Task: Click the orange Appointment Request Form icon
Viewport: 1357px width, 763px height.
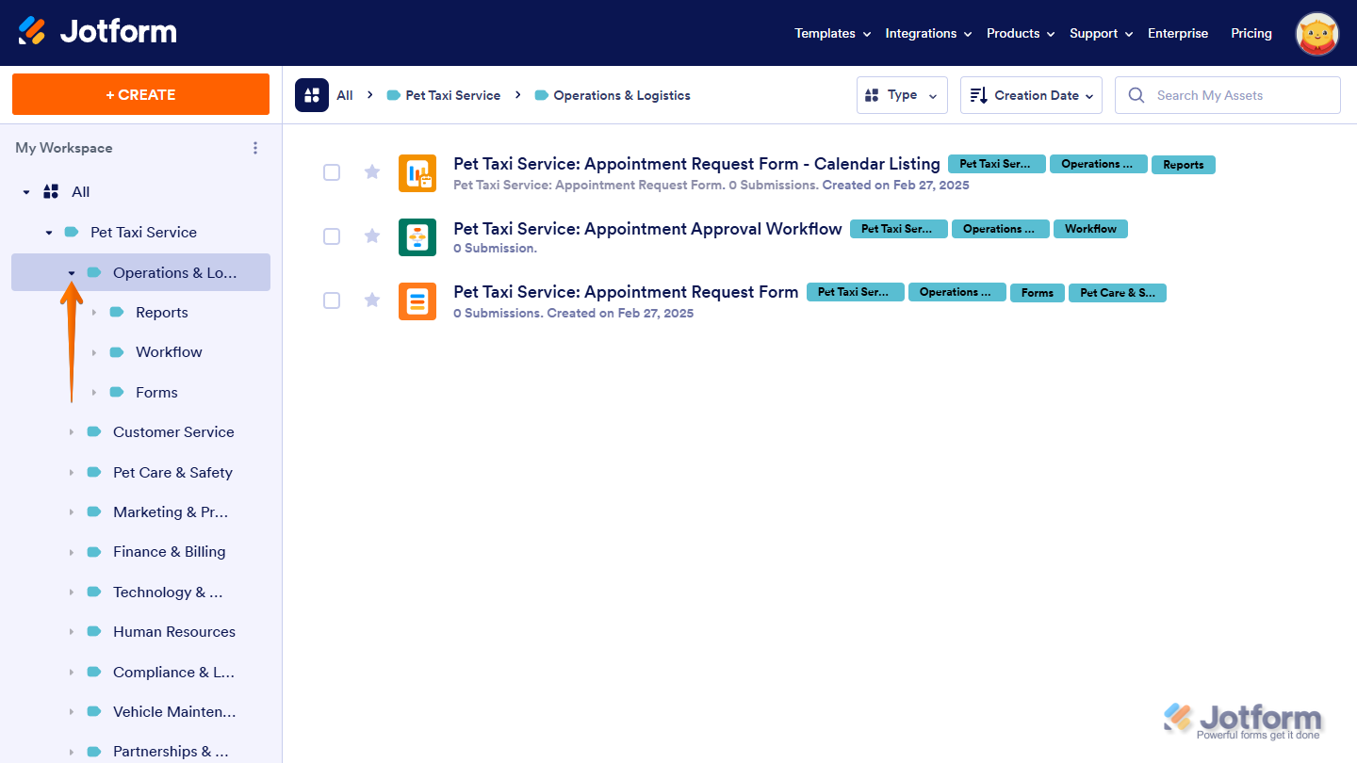Action: [x=417, y=301]
